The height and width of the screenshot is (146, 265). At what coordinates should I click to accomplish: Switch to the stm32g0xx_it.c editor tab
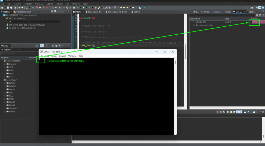tap(94, 12)
